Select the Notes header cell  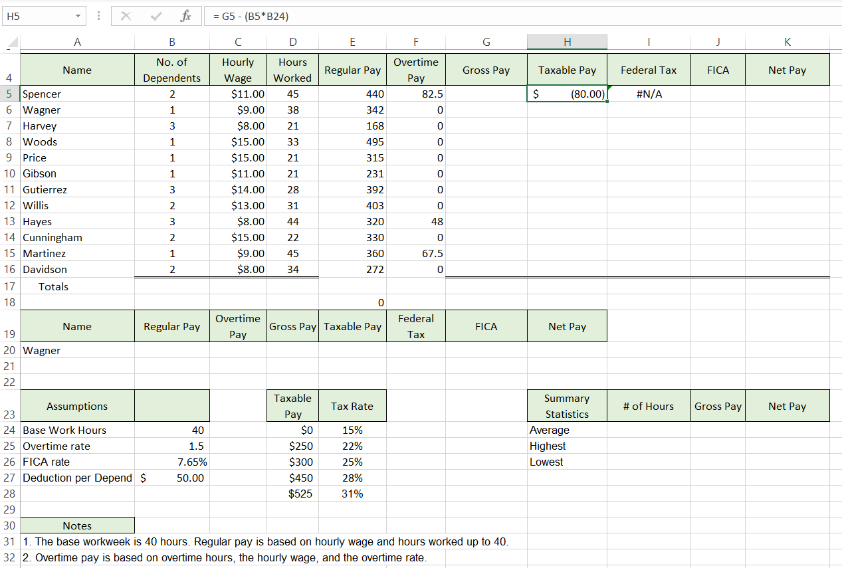tap(77, 525)
